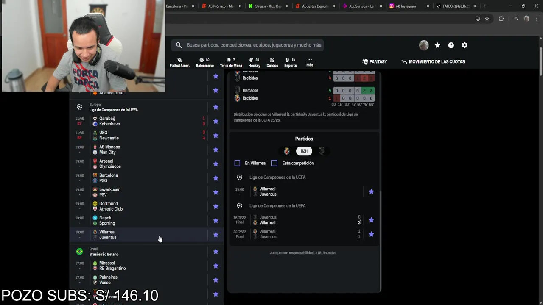Open the Brasileirão Betano league heading

pyautogui.click(x=104, y=255)
